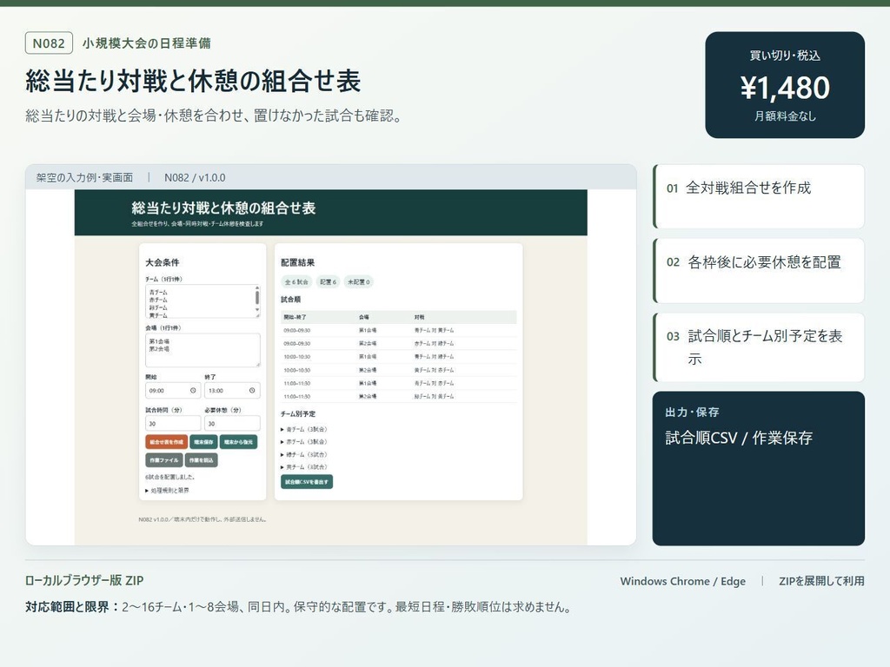The width and height of the screenshot is (890, 667).
Task: Click the Windows Chrome / Edge text
Action: pos(683,581)
